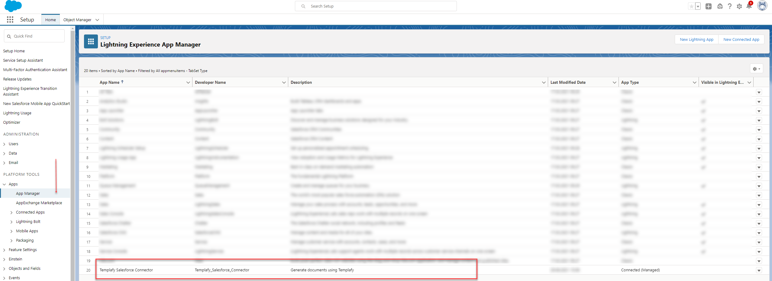Open Lightning Usage in sidebar
This screenshot has height=281, width=772.
17,113
